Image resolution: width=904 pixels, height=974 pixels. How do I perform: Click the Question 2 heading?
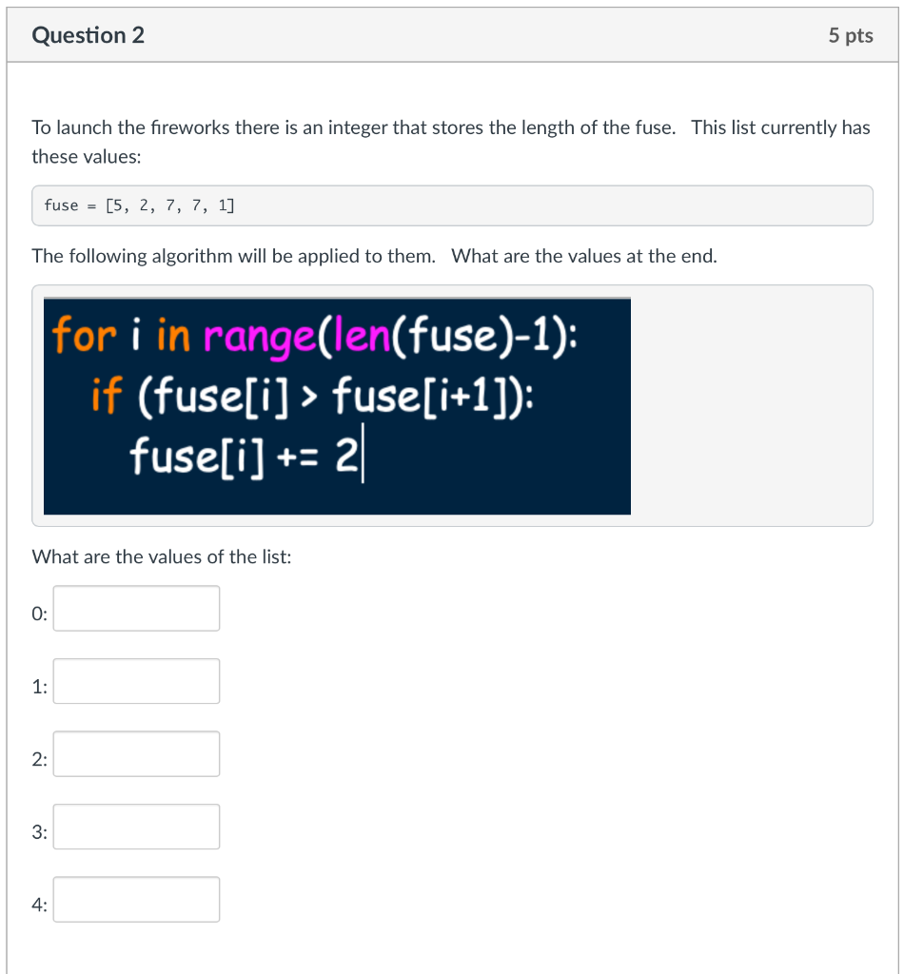point(88,34)
